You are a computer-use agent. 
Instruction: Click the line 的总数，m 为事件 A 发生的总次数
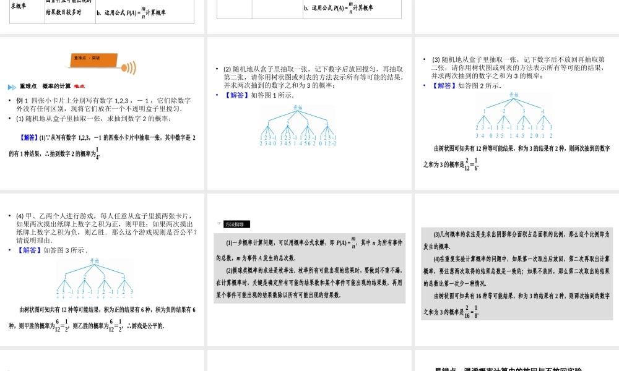256,258
